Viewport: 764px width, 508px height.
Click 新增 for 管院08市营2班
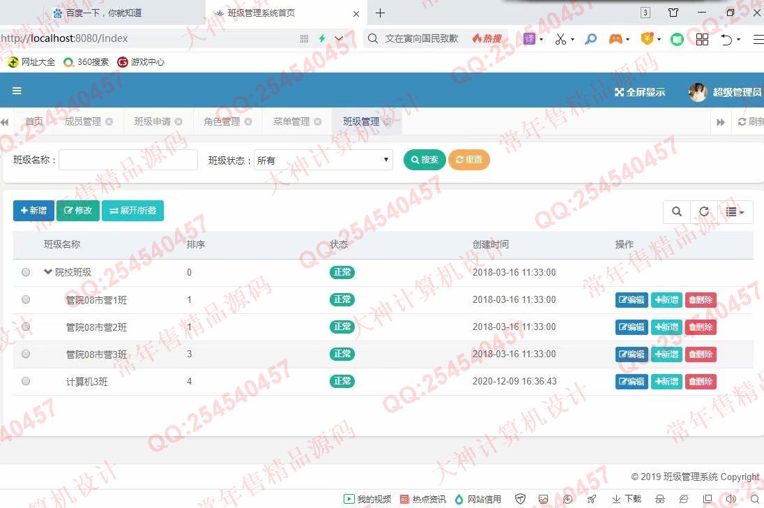[x=666, y=327]
